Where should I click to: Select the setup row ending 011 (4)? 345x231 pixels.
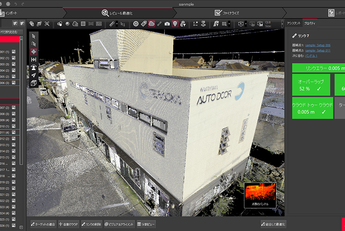point(10,132)
